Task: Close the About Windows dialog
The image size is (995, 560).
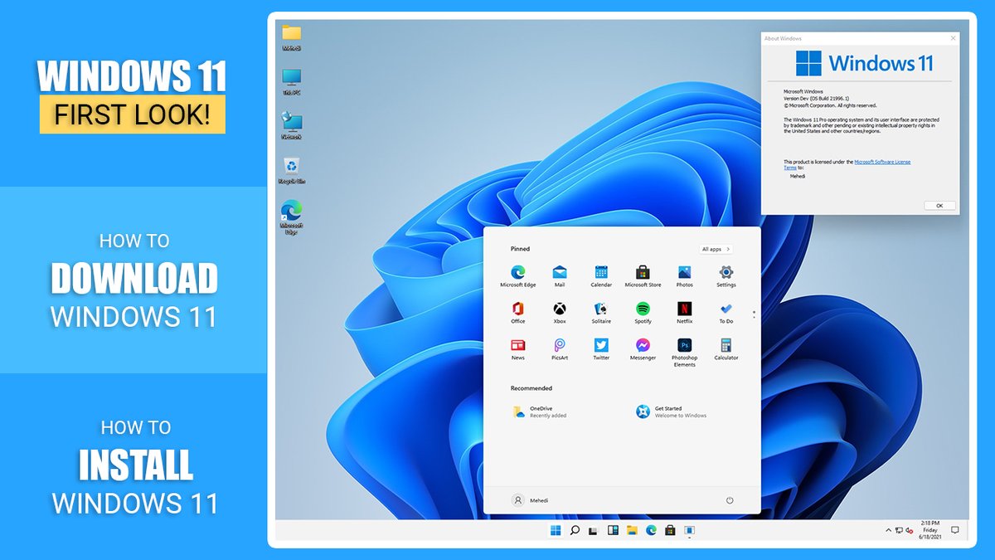Action: (954, 38)
